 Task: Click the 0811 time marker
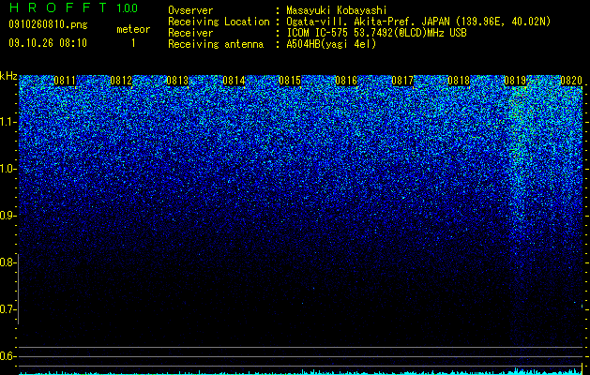[65, 81]
